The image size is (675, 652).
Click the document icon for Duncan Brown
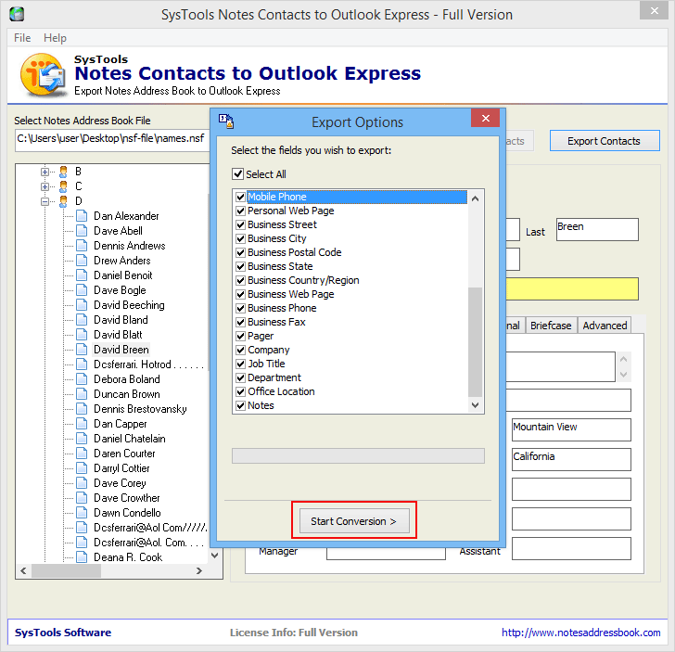pyautogui.click(x=82, y=394)
